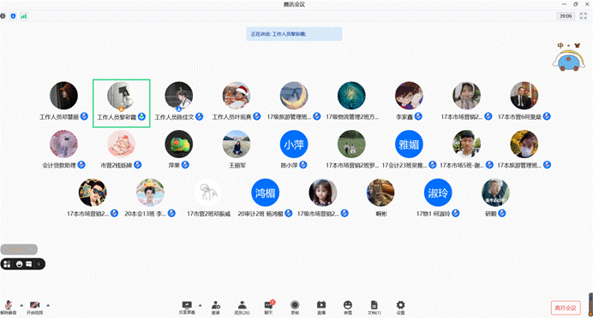
Task: Click muted mic icon beside 李家鑫
Action: click(418, 116)
